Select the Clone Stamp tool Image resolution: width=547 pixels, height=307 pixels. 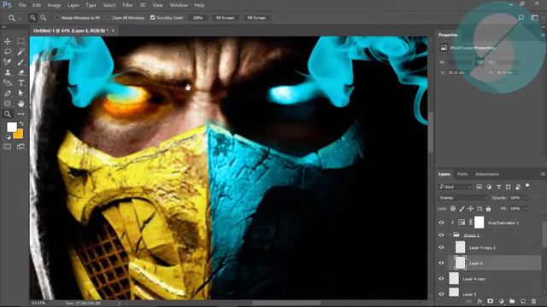[8, 72]
